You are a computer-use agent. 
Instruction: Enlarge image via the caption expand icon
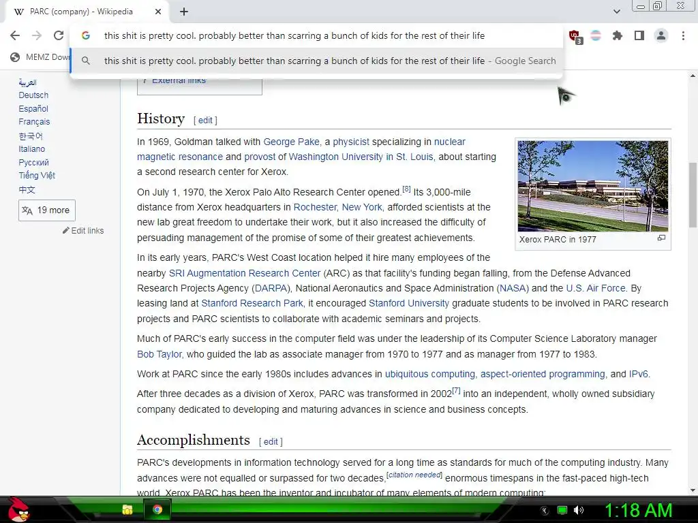click(x=661, y=238)
